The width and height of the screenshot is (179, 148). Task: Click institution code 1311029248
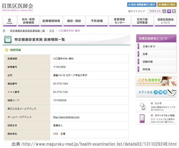60,100
